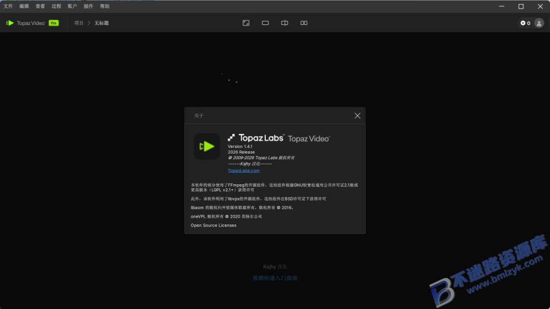Select the oneVPL copyright line
Screen dimensions: 550x309
226,216
